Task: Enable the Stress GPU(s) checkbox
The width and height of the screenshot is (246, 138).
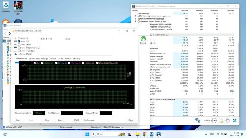Action: point(19,54)
